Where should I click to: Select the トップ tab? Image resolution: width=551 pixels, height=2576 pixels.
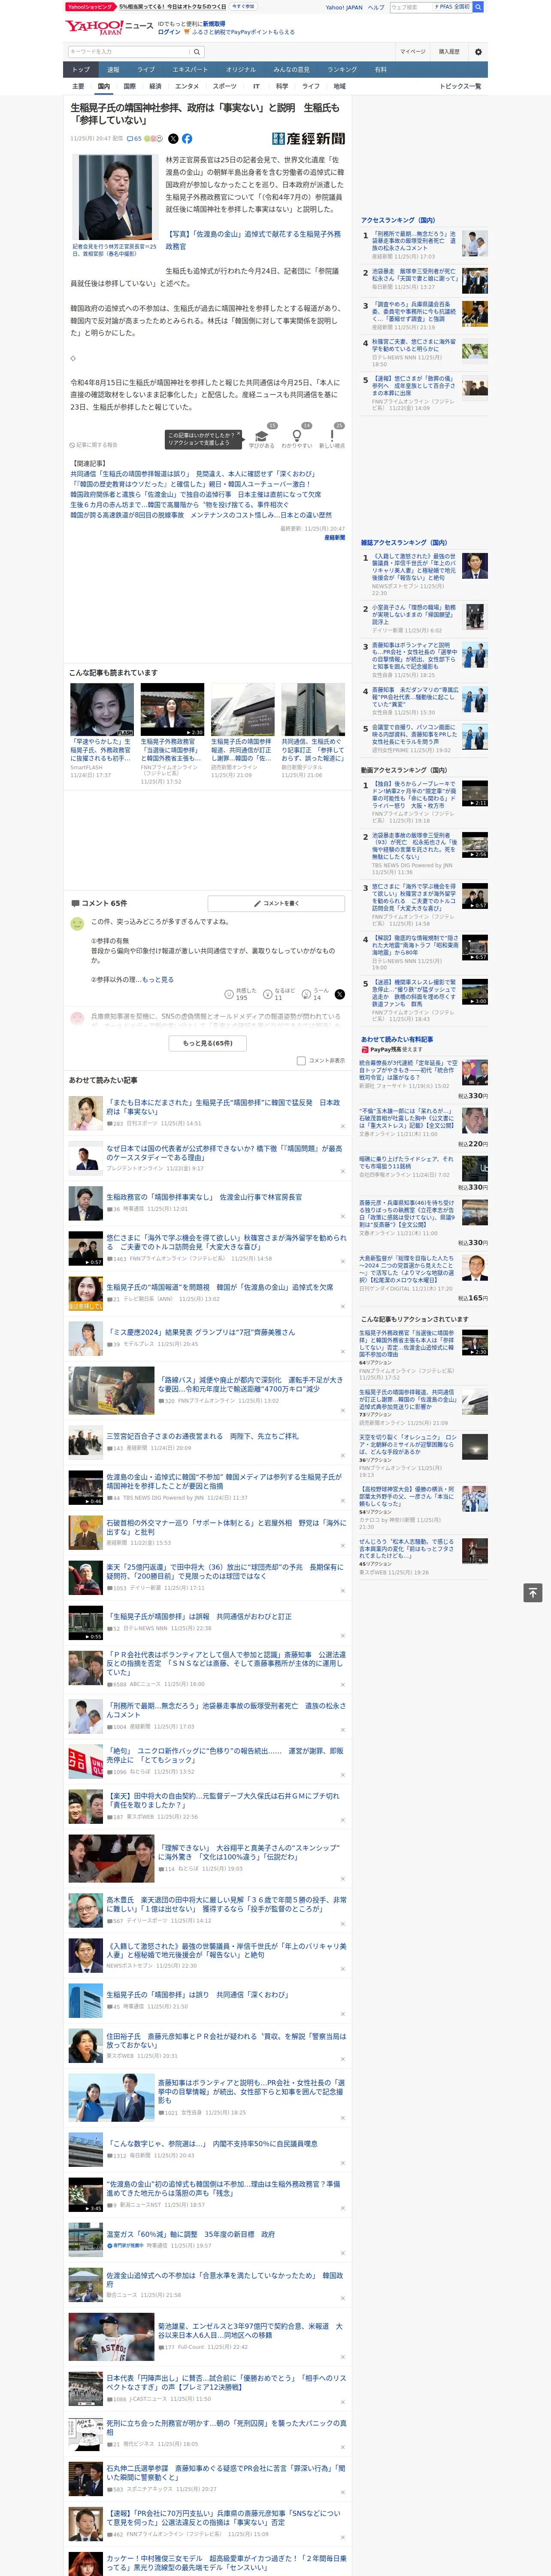tap(81, 70)
